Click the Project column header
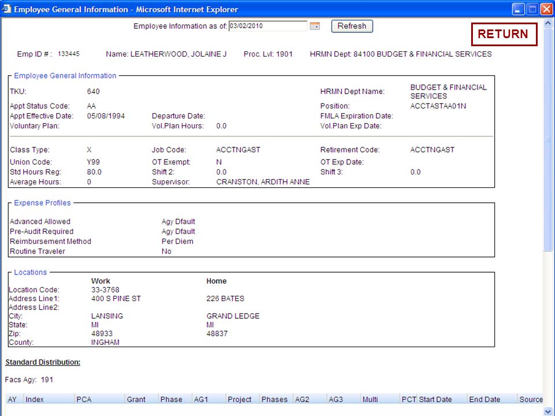Image resolution: width=555 pixels, height=416 pixels. [x=242, y=399]
